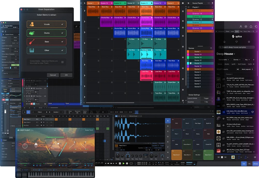The width and height of the screenshot is (259, 178).
Task: Select the drums tag
Action: point(227,64)
